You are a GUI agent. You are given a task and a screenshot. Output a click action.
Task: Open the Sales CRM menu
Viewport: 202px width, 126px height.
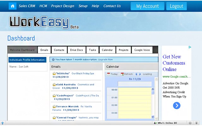pos(27,6)
